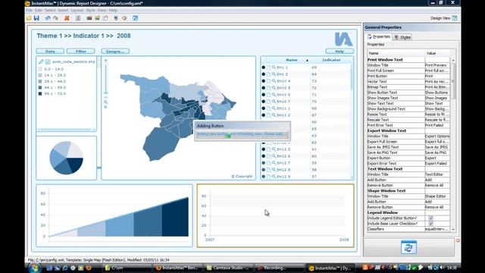This screenshot has width=485, height=273.
Task: Click the pencil legend editor icon
Action: click(x=41, y=61)
